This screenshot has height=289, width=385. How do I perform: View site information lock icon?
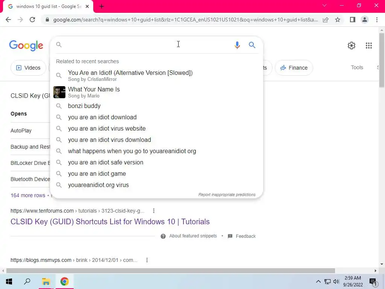[47, 20]
